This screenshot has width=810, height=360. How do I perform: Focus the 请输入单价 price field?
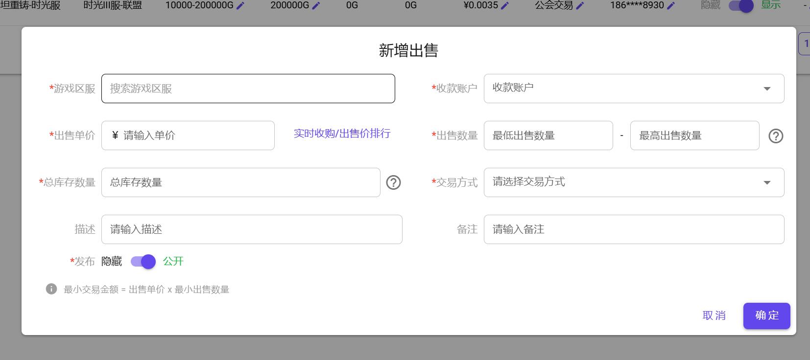tap(196, 135)
